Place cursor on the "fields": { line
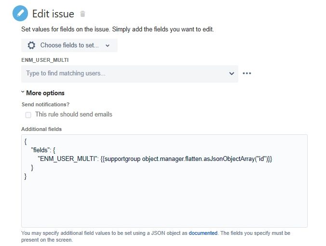This screenshot has width=326, height=246. (43, 150)
